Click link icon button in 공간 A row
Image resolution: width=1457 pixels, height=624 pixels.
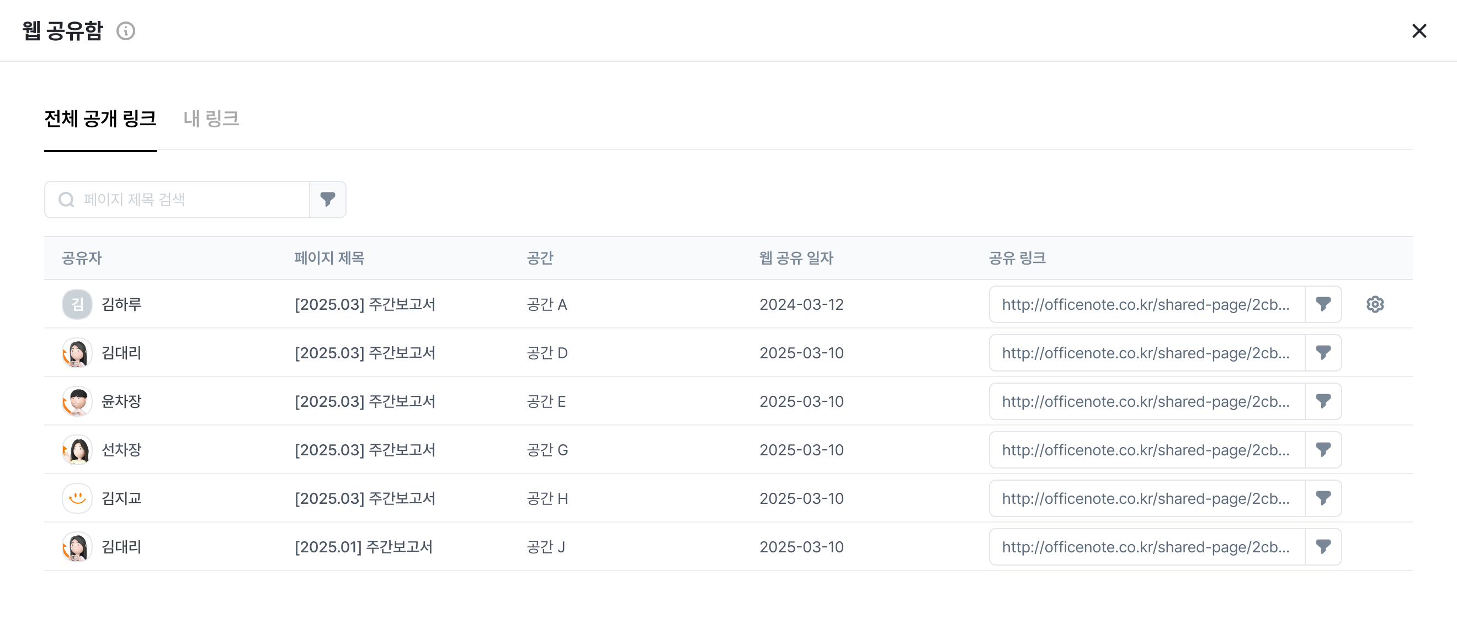point(1323,304)
